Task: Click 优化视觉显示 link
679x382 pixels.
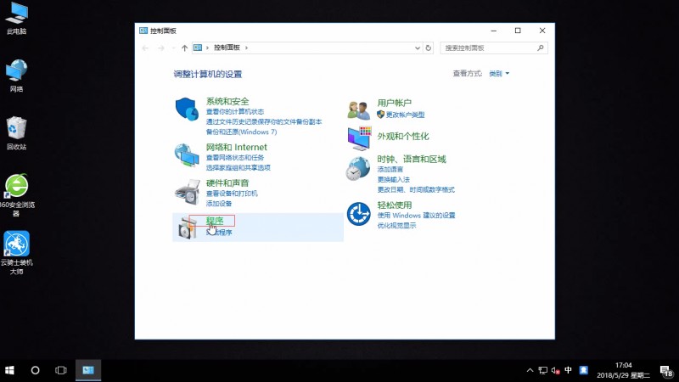Action: (396, 226)
